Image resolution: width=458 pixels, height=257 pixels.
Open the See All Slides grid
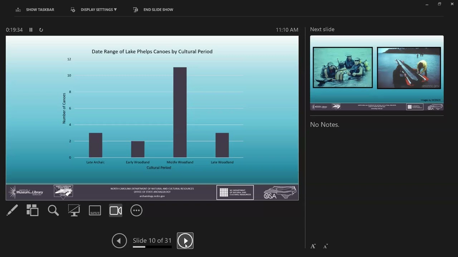tap(33, 210)
